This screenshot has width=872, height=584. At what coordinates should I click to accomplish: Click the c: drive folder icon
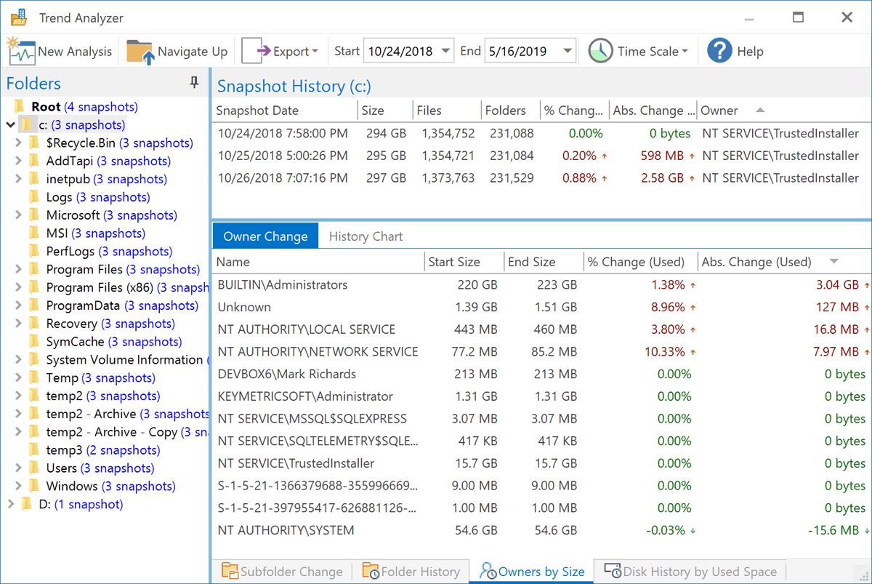27,125
